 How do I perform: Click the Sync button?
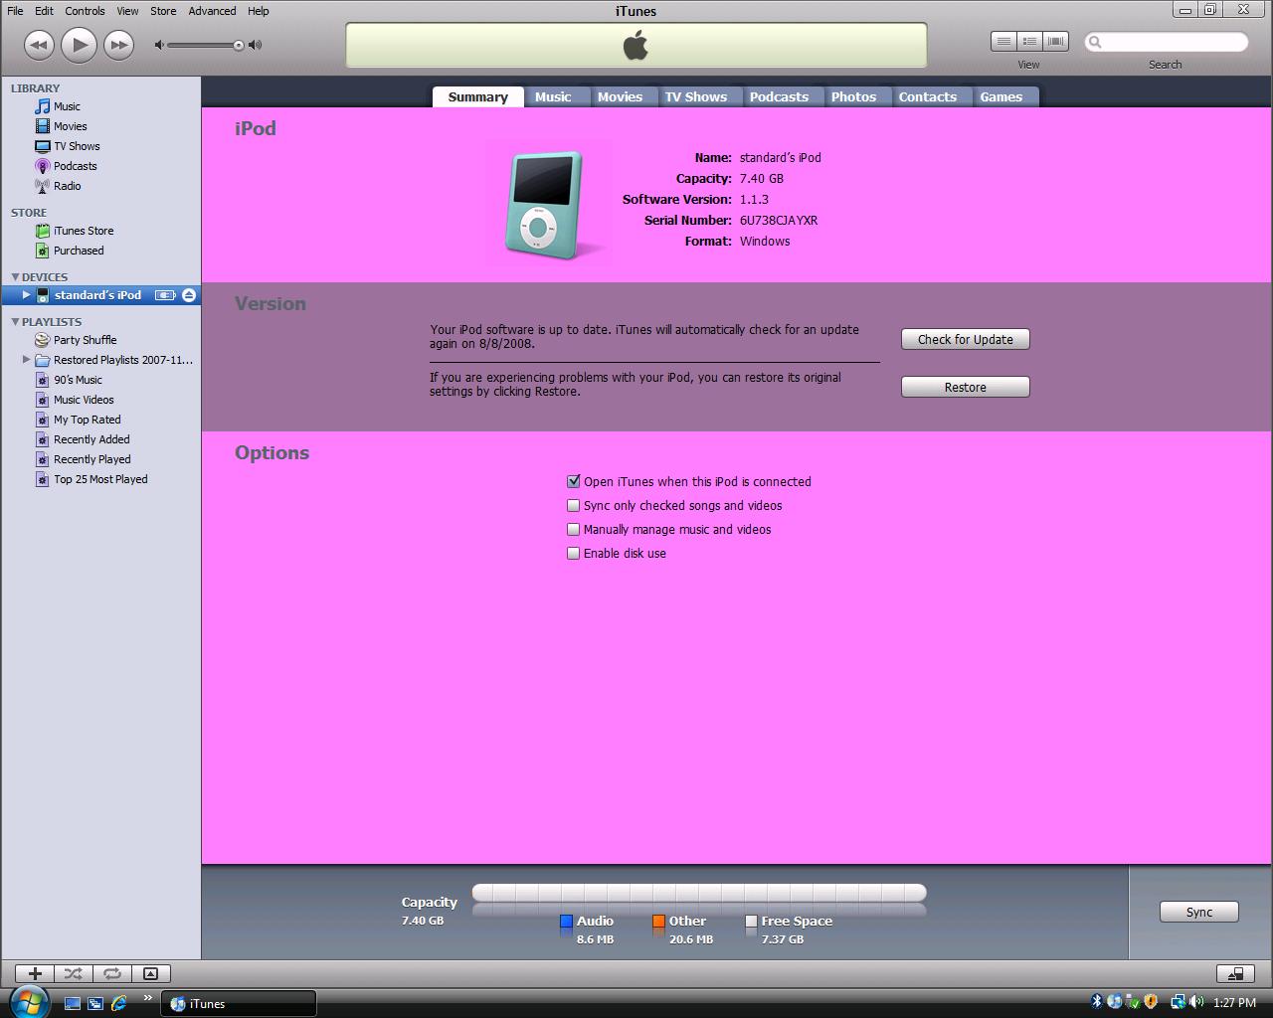[x=1199, y=912]
